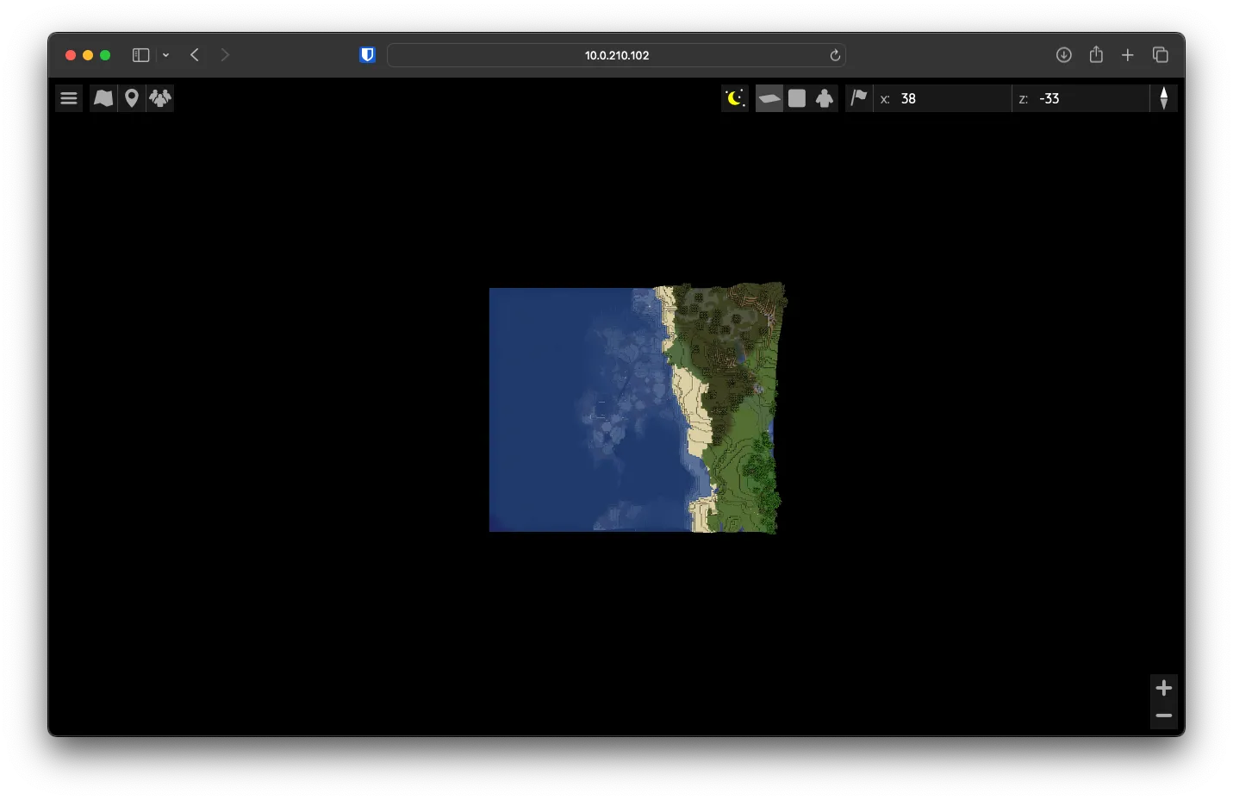Viewport: 1233px width, 800px height.
Task: Switch to perspective view
Action: click(x=769, y=98)
